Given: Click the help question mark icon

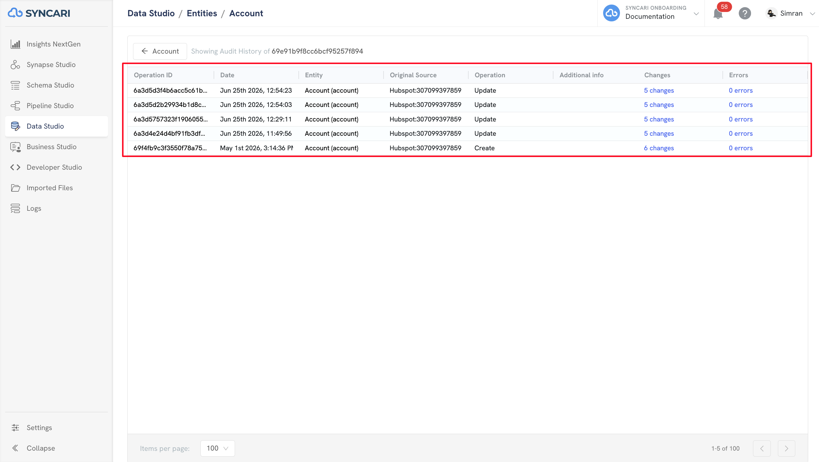Looking at the screenshot, I should point(744,13).
